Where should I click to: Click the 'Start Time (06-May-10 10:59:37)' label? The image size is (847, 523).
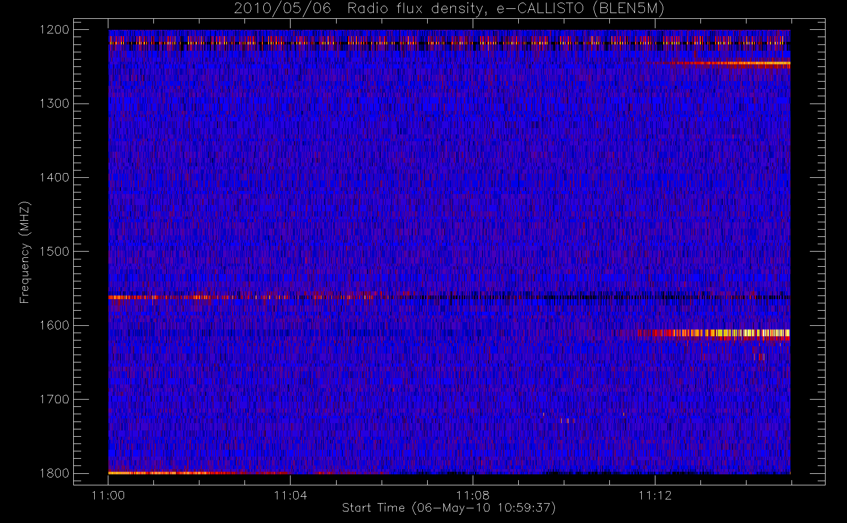449,508
